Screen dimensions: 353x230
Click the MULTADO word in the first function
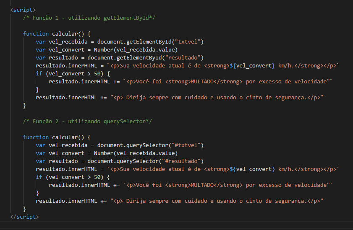click(204, 81)
